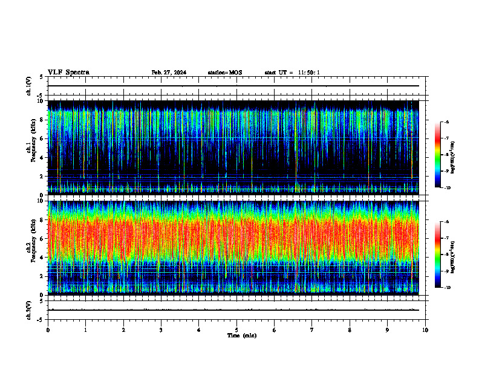Click the "6" kHz tick of ch.1 spectrogram
479x370 pixels.
point(42,139)
